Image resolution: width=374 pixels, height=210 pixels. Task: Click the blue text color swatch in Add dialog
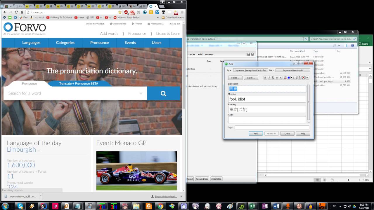coord(288,78)
